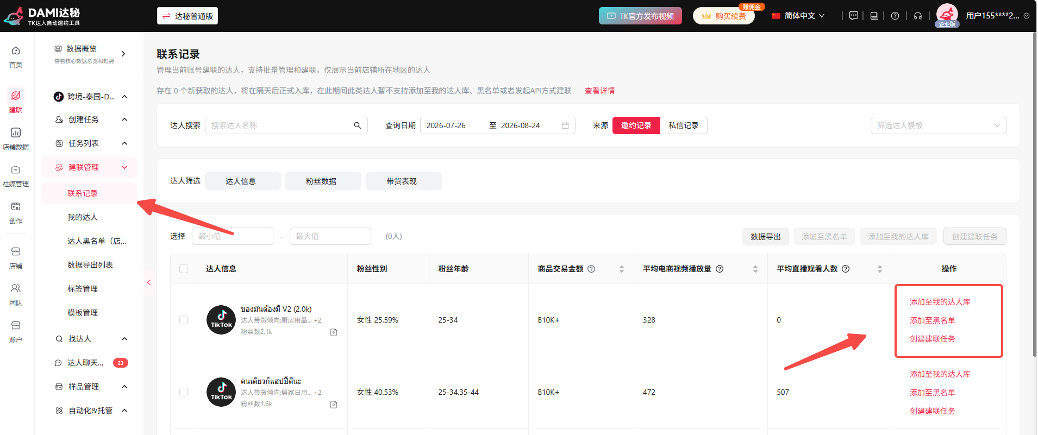Sort by 商品交易金额 column arrows
Viewport: 1038px width, 435px height.
coord(622,269)
